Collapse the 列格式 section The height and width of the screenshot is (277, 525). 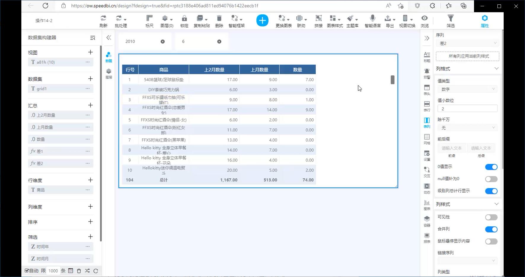coord(496,69)
